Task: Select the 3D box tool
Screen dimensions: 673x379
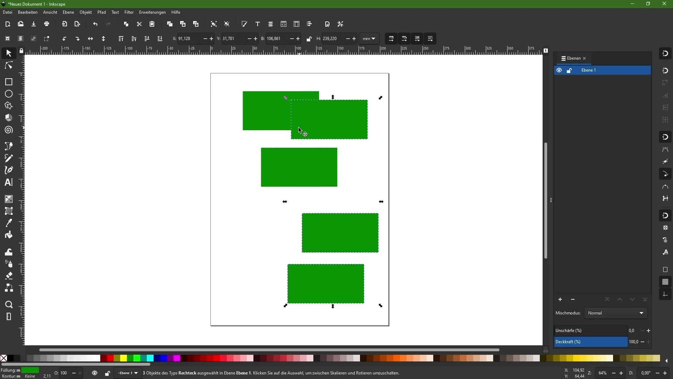Action: 9,118
